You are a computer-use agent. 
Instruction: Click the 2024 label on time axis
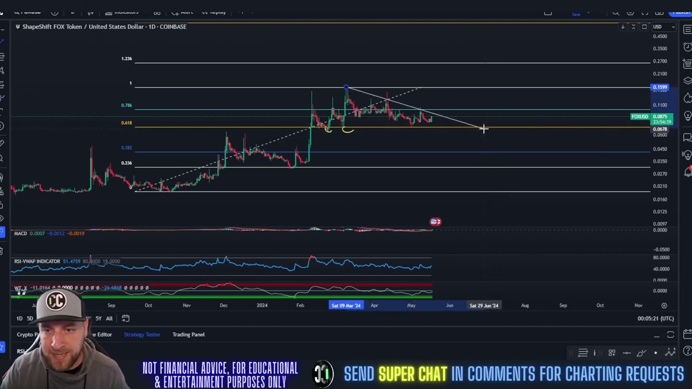tap(262, 305)
